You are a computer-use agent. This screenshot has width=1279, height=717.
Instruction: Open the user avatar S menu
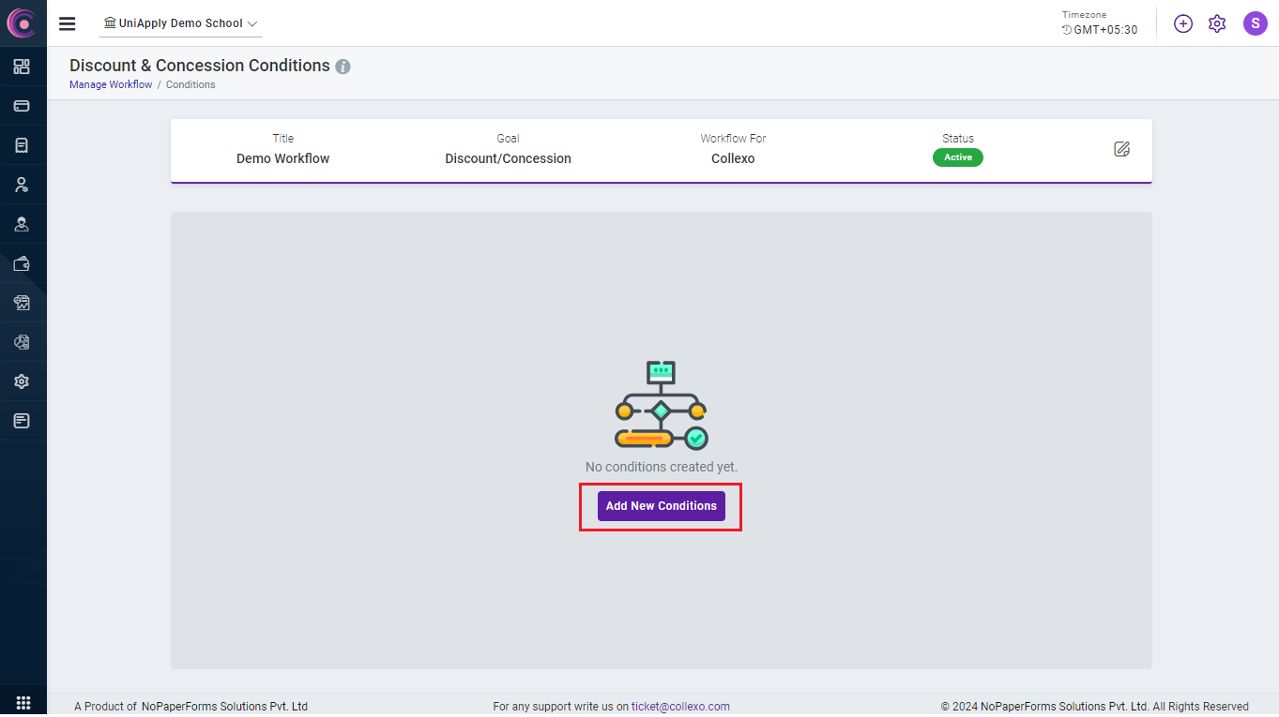coord(1255,23)
